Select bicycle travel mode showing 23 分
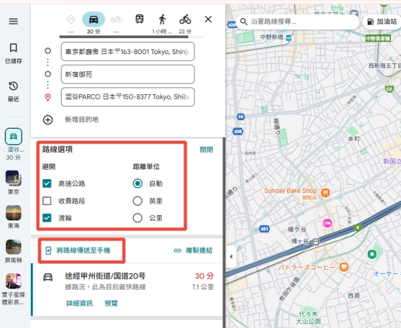This screenshot has height=328, width=401. 185,19
